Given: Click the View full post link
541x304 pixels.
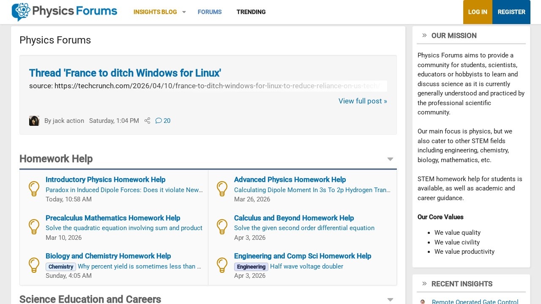Looking at the screenshot, I should [363, 101].
